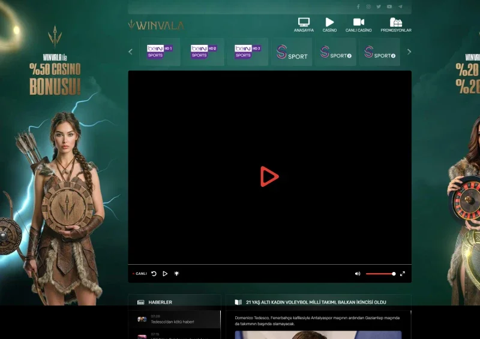
Task: Open the Canlı Casino menu item
Action: (358, 25)
